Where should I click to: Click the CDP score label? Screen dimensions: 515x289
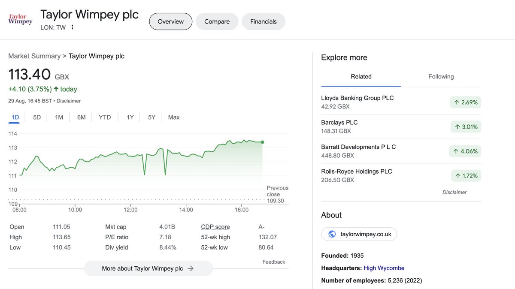pos(215,227)
